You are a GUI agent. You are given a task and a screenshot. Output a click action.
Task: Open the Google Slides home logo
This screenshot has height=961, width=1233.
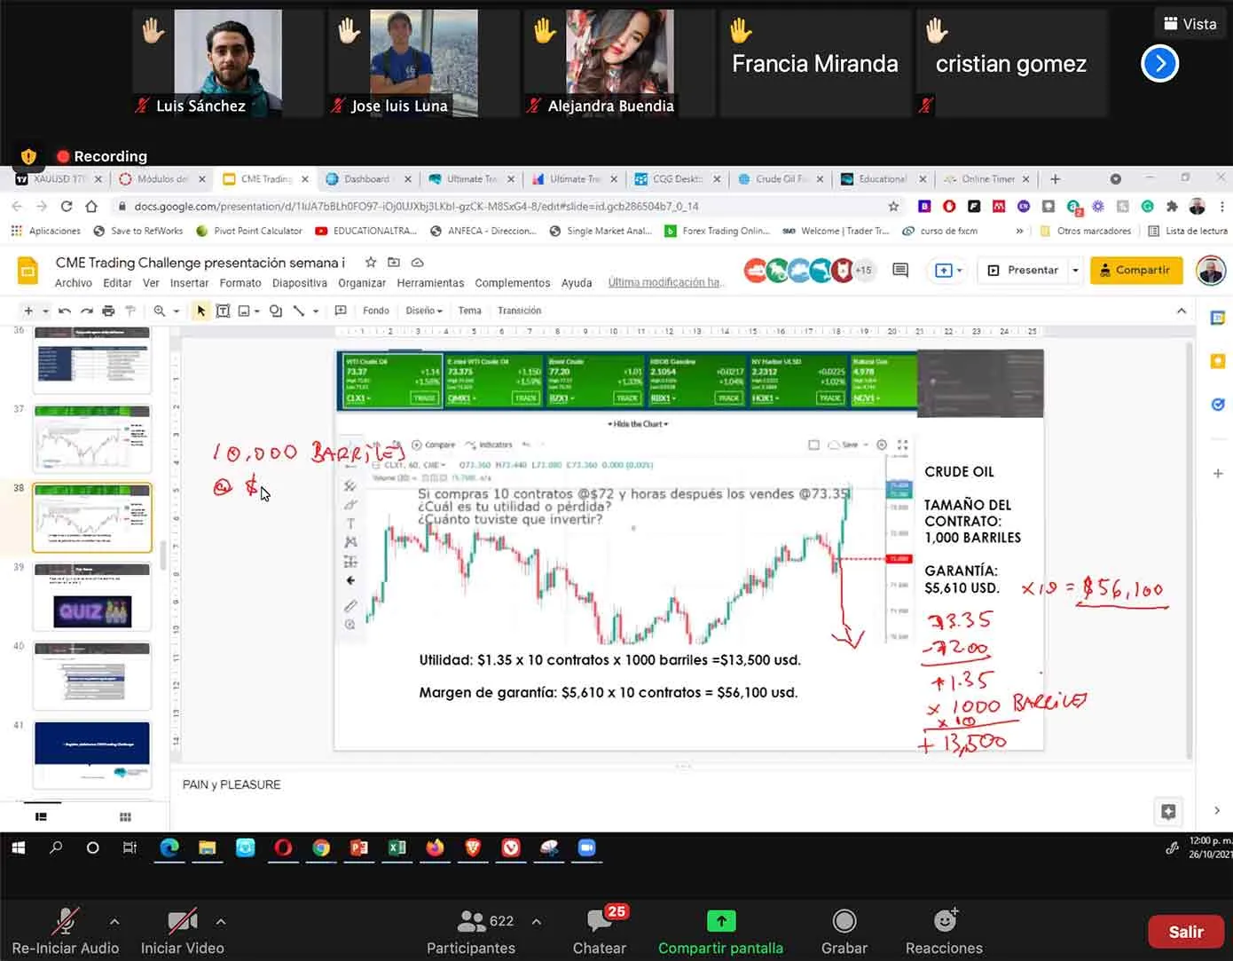[28, 271]
